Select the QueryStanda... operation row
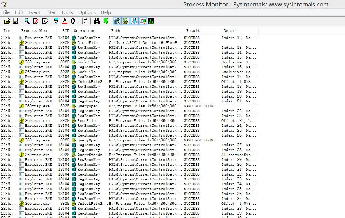 (129, 155)
